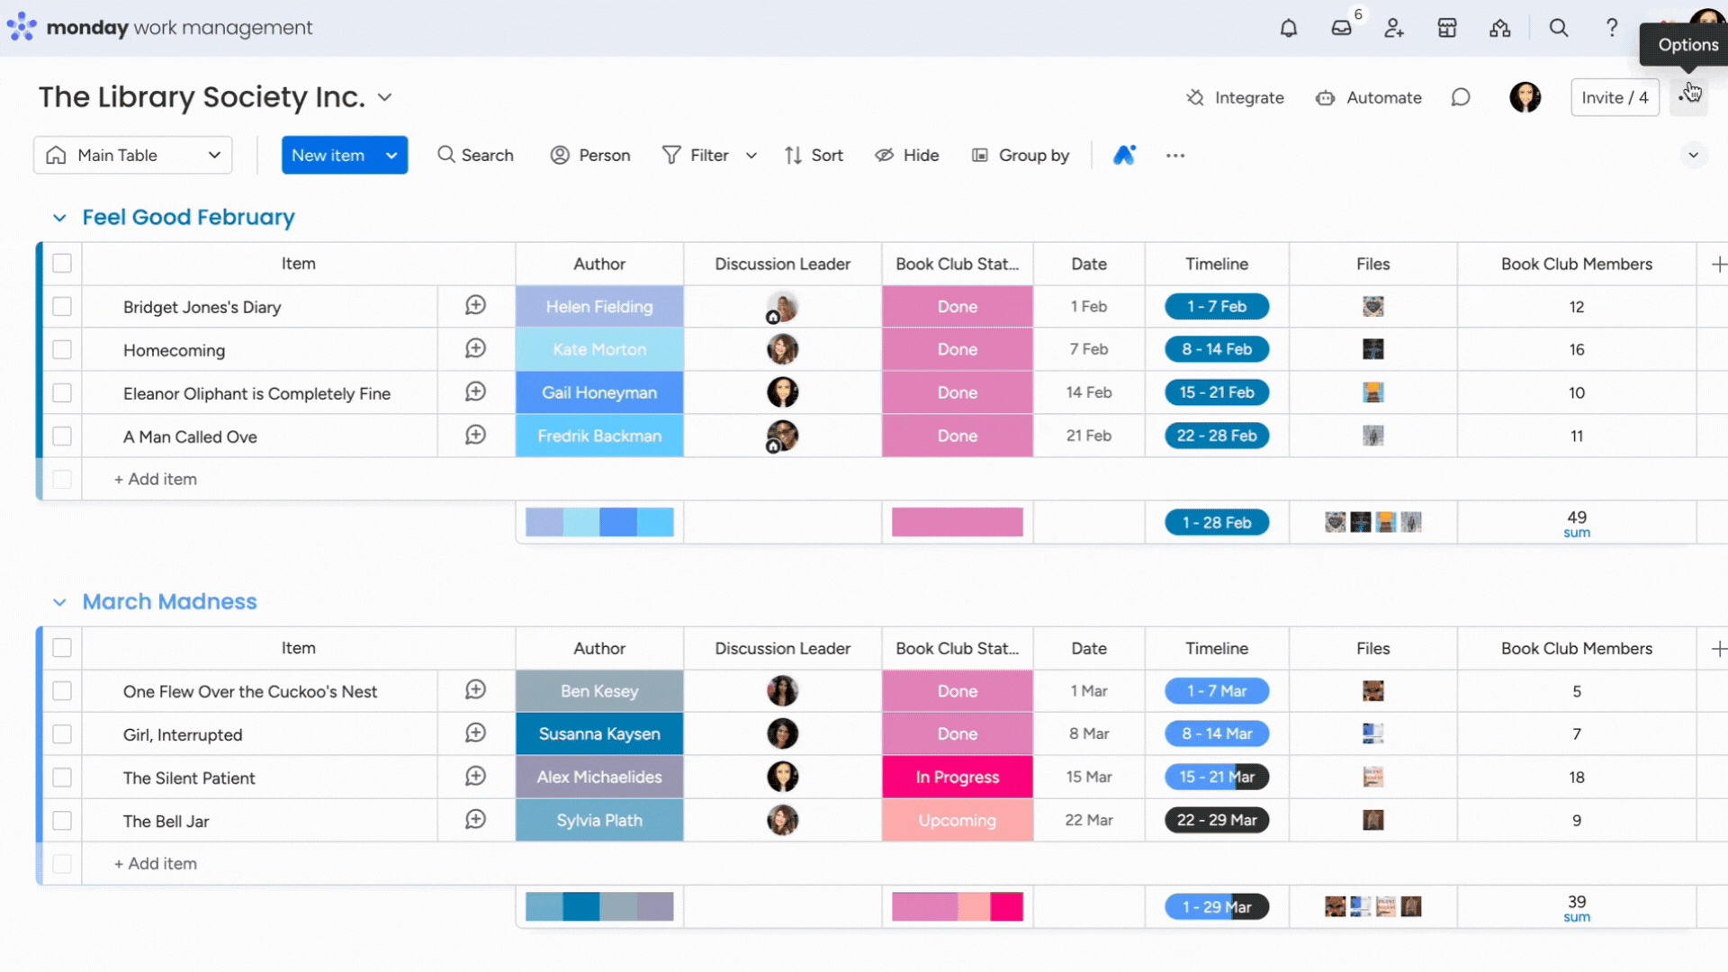Click the Invite / 4 button
Viewport: 1728px width, 972px height.
pos(1615,97)
